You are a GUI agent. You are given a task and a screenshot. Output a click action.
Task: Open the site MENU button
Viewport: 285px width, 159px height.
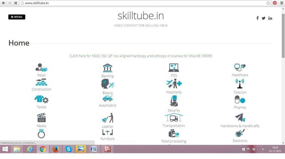click(x=17, y=17)
